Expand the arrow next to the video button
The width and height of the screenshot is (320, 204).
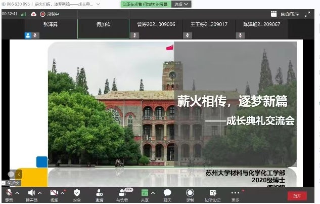(63, 193)
